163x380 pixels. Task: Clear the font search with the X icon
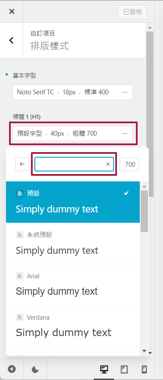point(108,164)
